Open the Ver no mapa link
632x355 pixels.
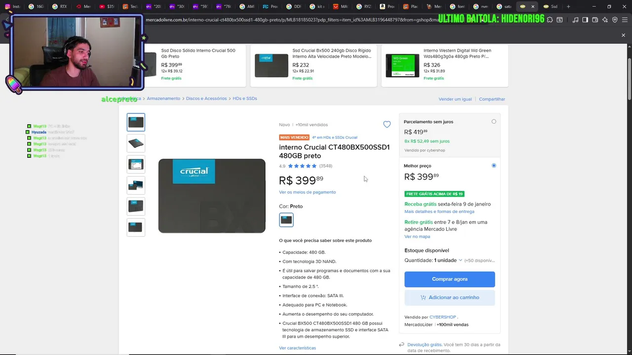(x=417, y=237)
